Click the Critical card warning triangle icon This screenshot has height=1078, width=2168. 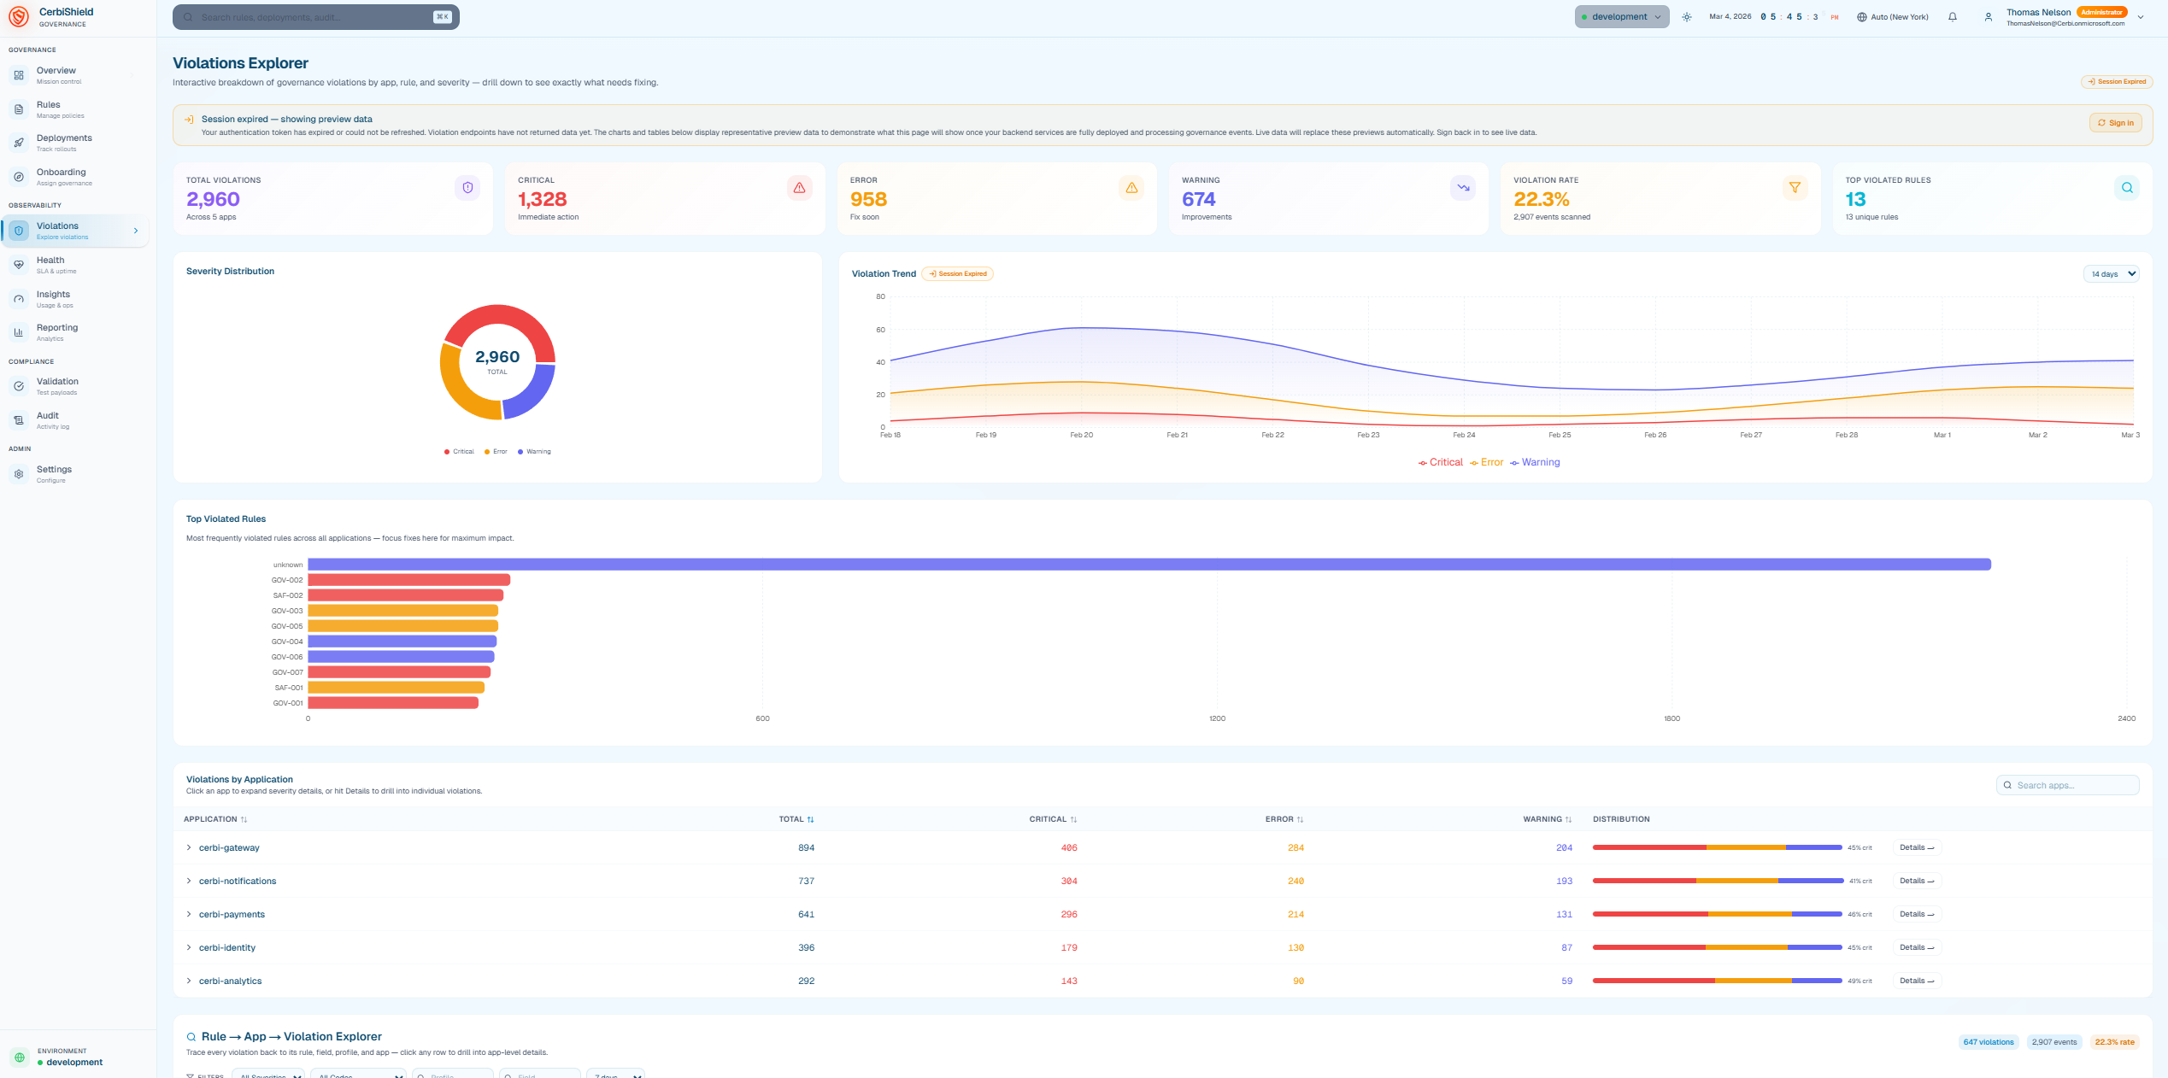(799, 188)
